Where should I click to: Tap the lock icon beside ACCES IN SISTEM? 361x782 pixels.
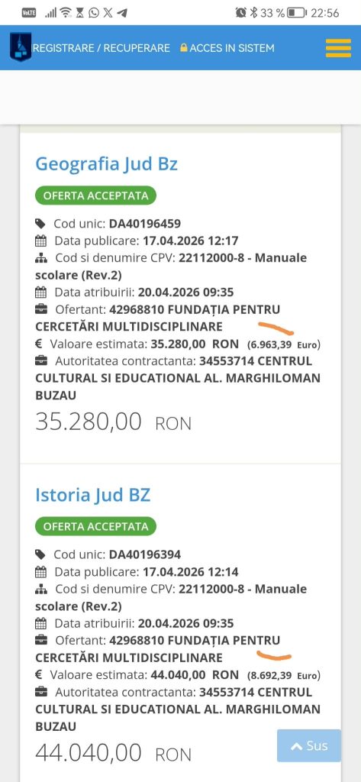click(x=183, y=48)
